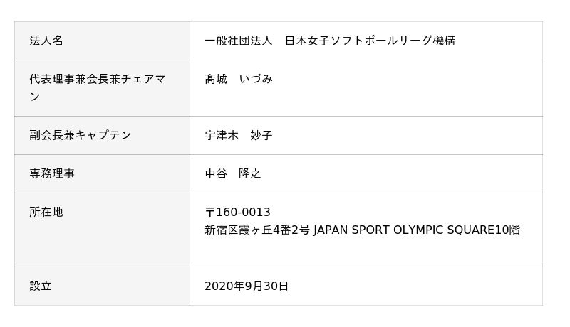
Task: Click the 日本女子ソフトボールリーグ機構 organization name
Action: 370,41
